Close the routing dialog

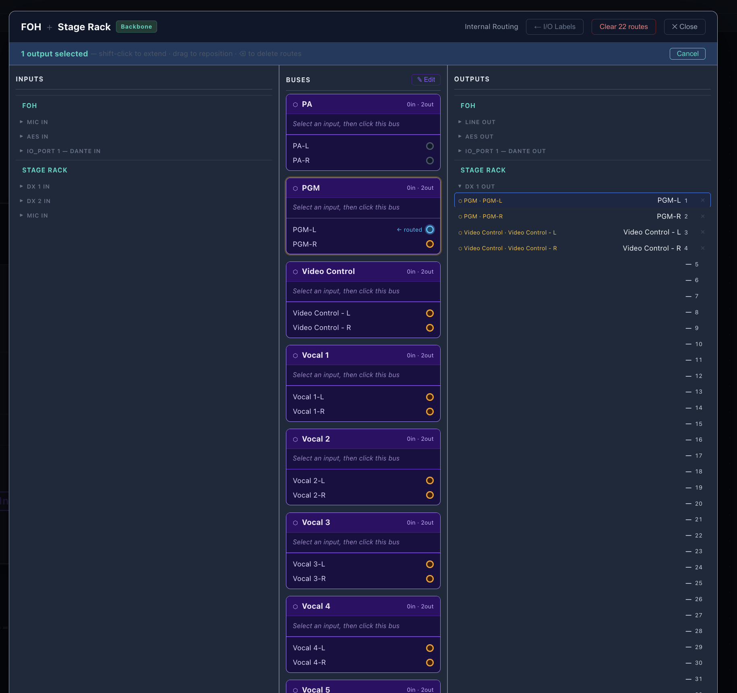685,27
